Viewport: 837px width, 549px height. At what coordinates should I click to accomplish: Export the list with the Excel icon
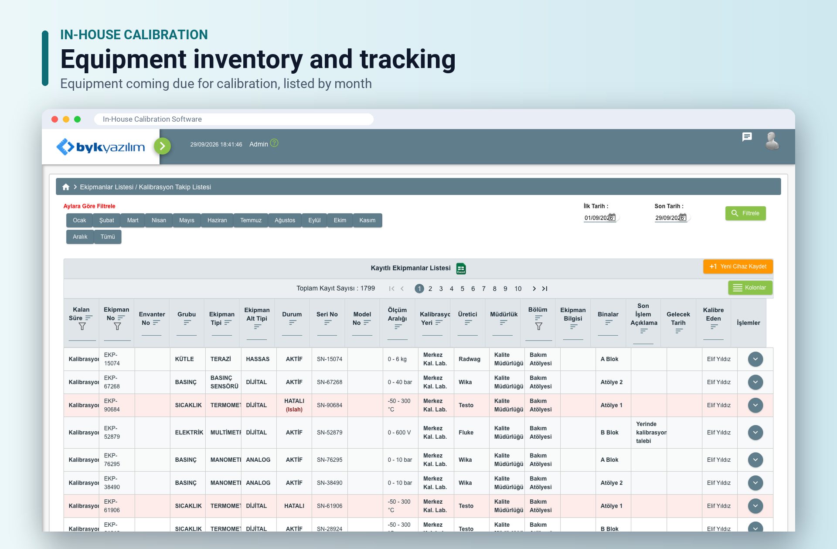pos(461,269)
